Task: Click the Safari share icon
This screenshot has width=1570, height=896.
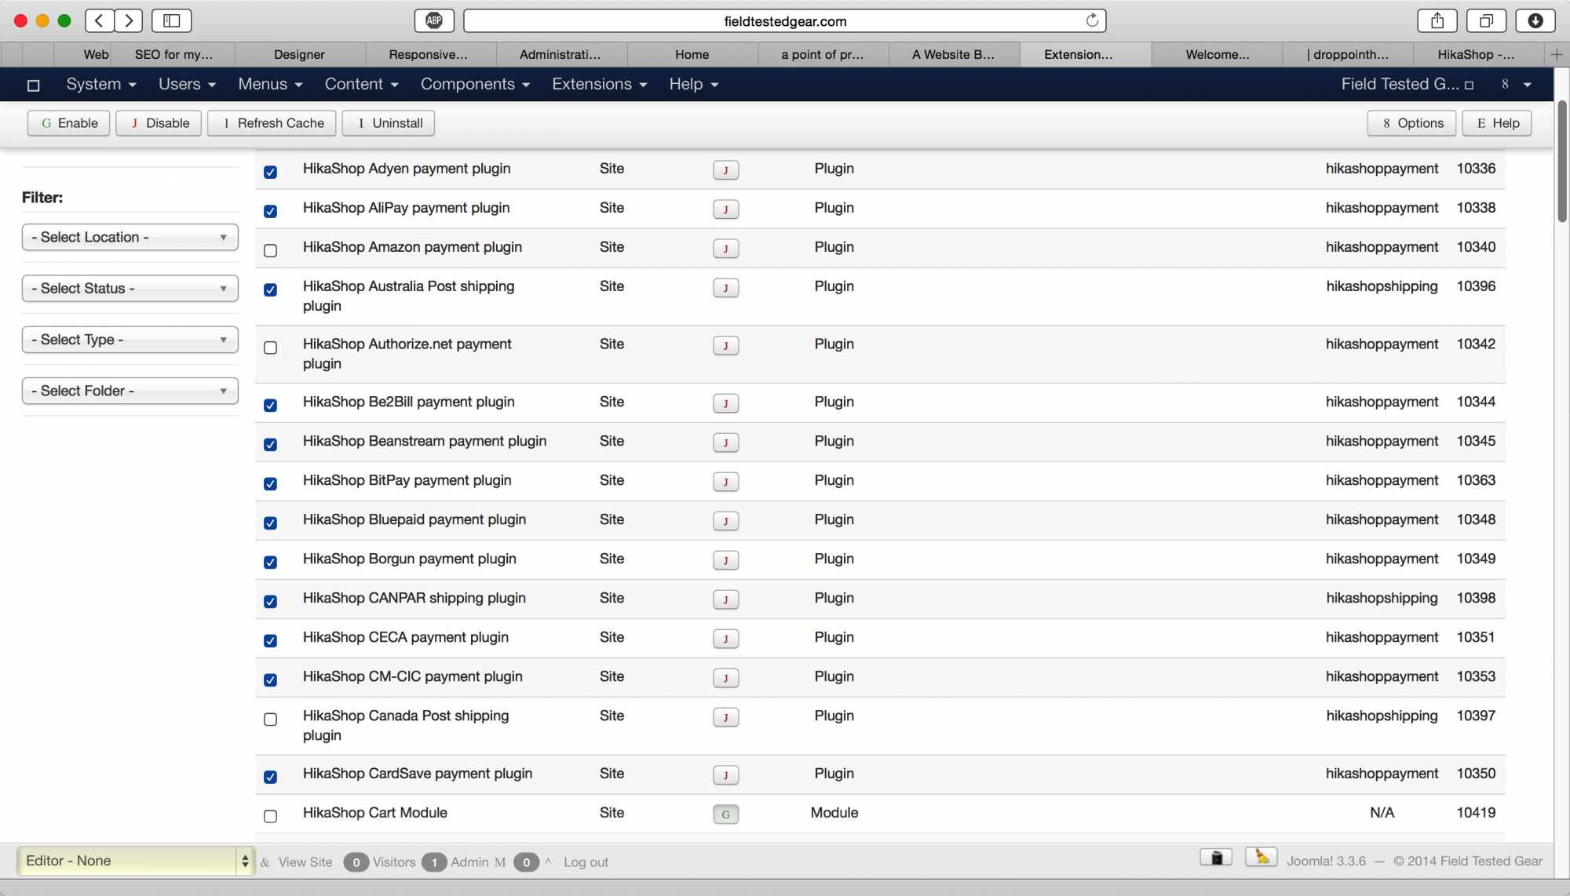Action: click(1437, 21)
